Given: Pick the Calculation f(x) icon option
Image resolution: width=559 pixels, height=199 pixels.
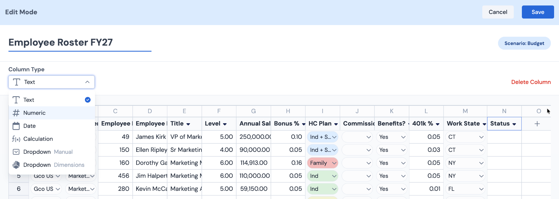Looking at the screenshot, I should 16,139.
